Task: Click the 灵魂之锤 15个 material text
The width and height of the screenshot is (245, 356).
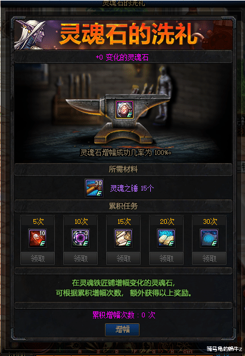Action: click(x=132, y=188)
